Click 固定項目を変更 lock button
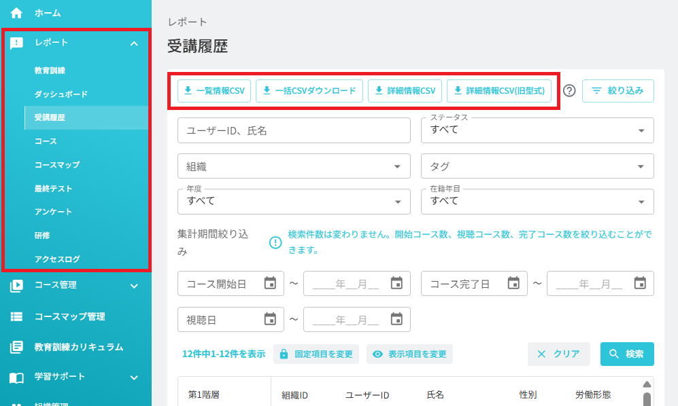Image resolution: width=678 pixels, height=406 pixels. (316, 354)
